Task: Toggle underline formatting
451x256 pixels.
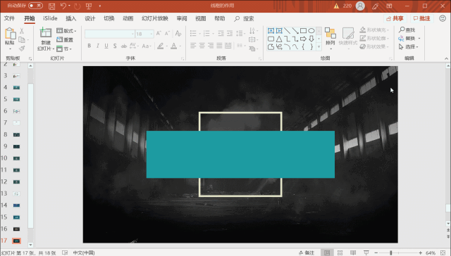Action: (x=106, y=46)
